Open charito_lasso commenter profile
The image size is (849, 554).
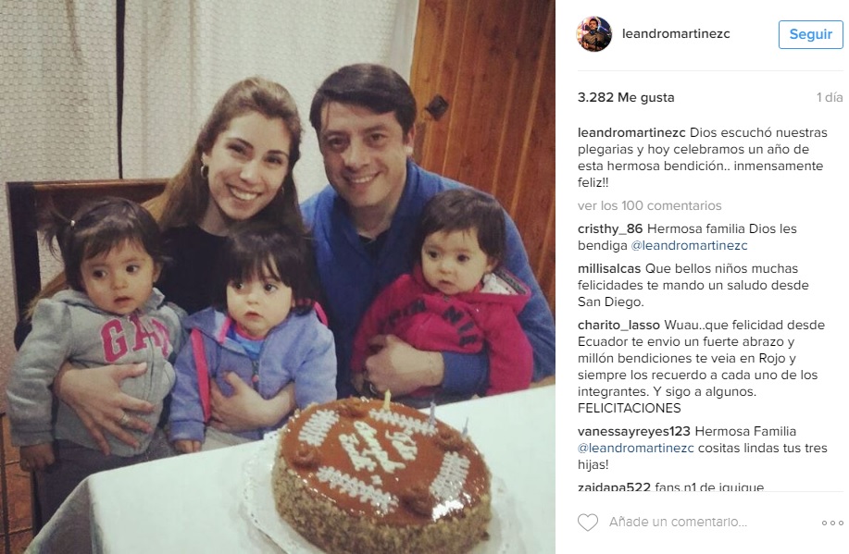(618, 326)
